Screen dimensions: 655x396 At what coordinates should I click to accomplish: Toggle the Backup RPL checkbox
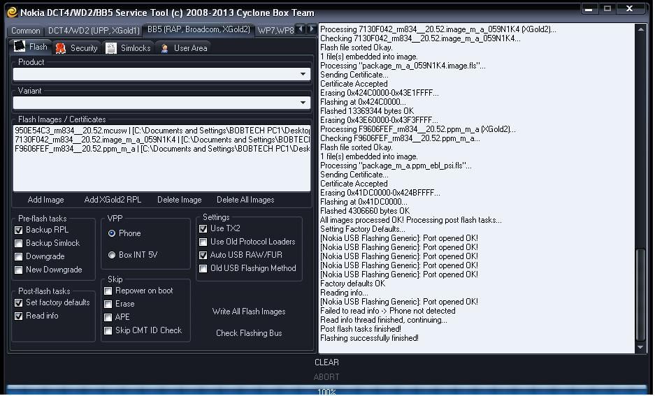click(x=19, y=230)
